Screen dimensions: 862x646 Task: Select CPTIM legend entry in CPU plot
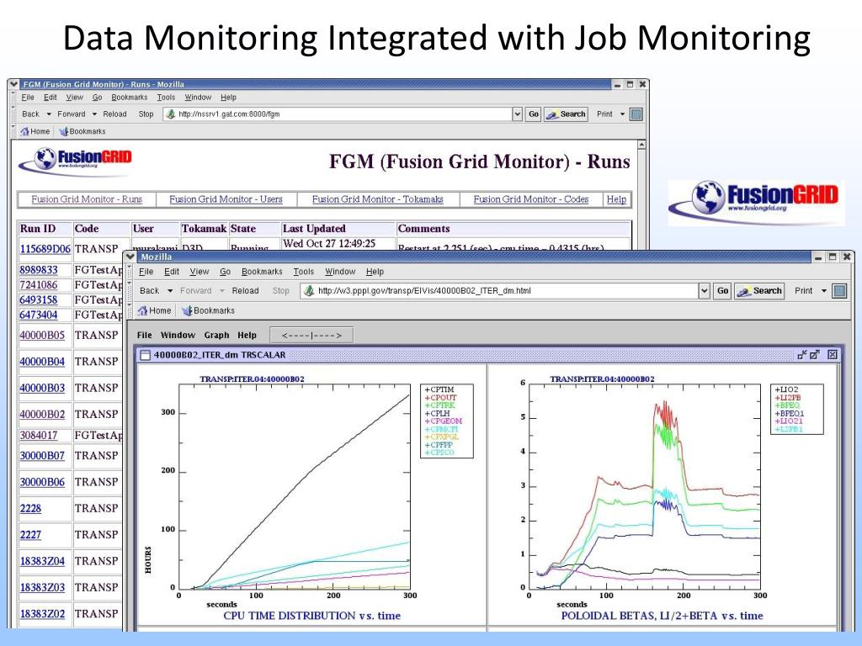(439, 389)
